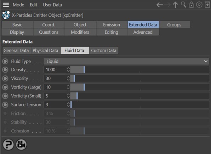Click the X-Particles emitter object icon
Image resolution: width=211 pixels, height=154 pixels.
click(6, 15)
